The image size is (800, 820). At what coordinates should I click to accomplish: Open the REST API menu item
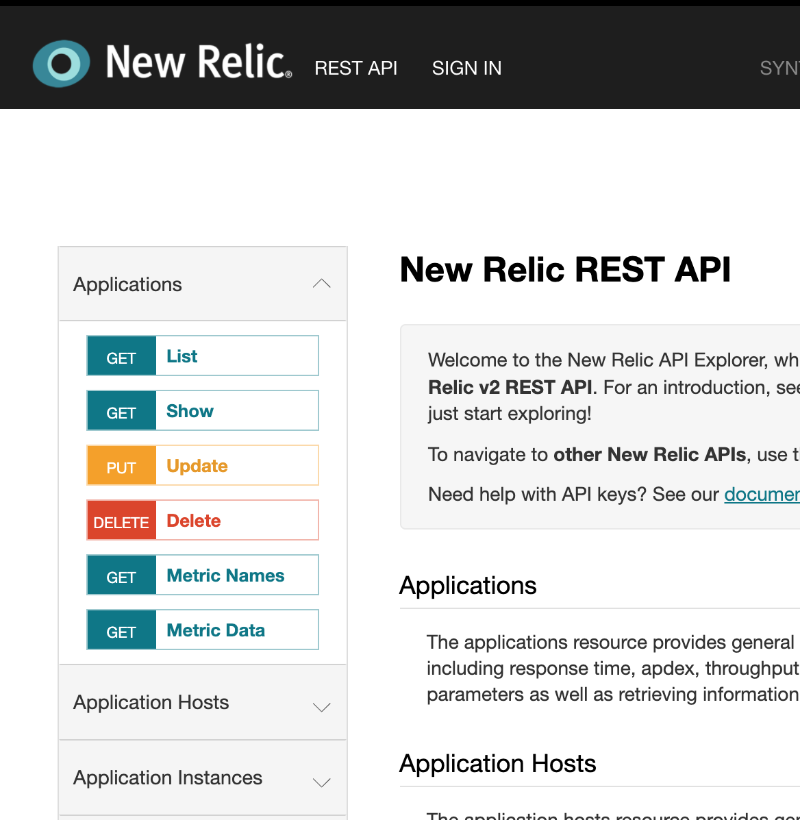(x=355, y=68)
